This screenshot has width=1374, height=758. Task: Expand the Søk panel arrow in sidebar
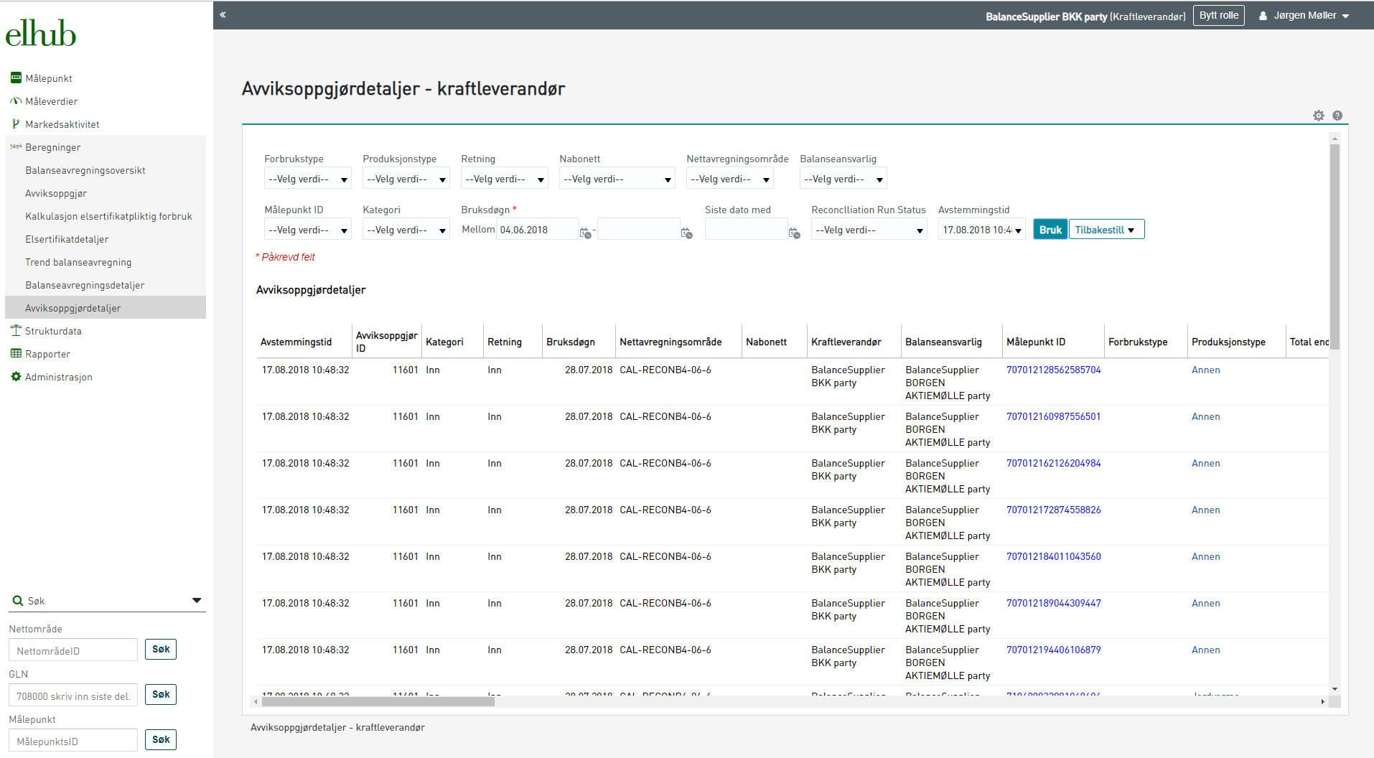(x=197, y=601)
